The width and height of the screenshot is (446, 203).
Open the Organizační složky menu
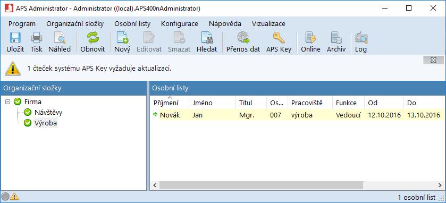tap(75, 24)
